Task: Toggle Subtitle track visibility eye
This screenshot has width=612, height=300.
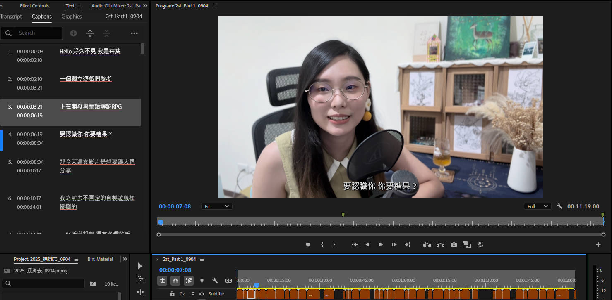Action: coord(202,294)
